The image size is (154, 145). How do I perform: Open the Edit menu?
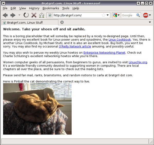point(13,8)
